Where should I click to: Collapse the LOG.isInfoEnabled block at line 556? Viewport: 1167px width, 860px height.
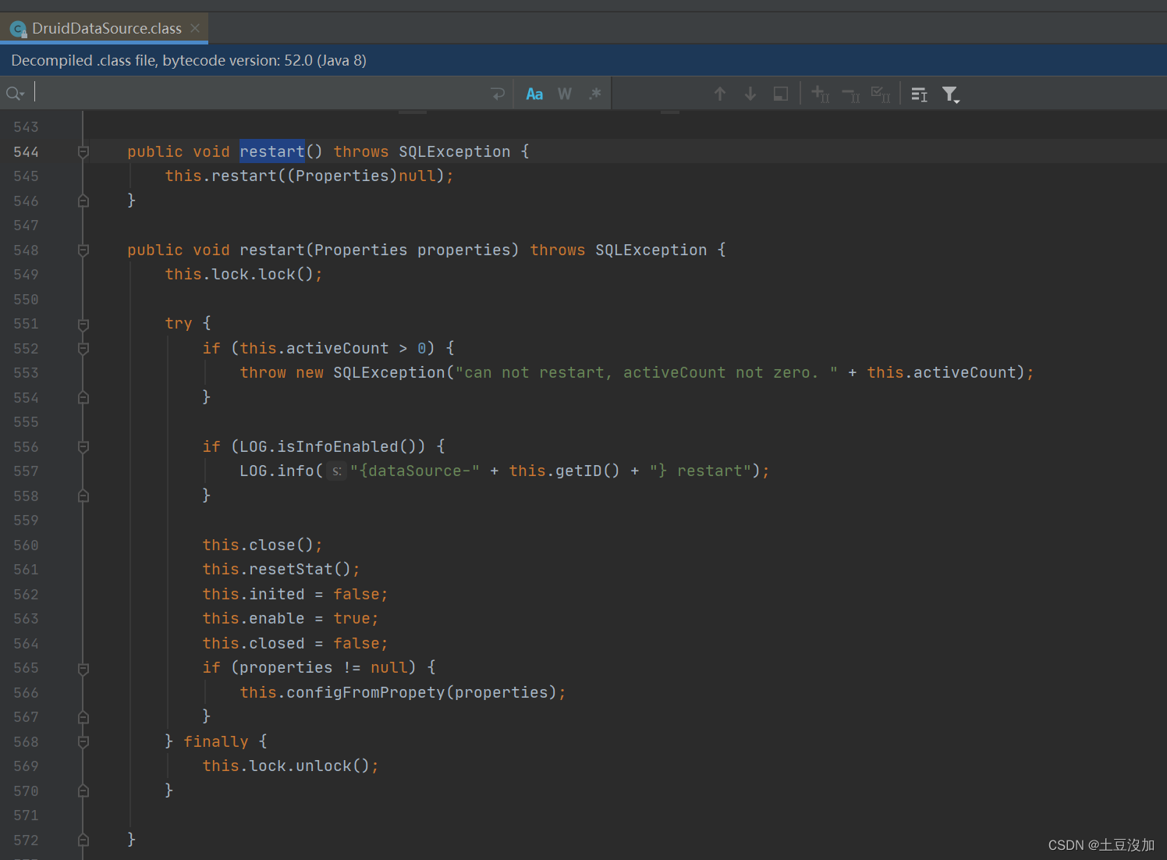[83, 447]
